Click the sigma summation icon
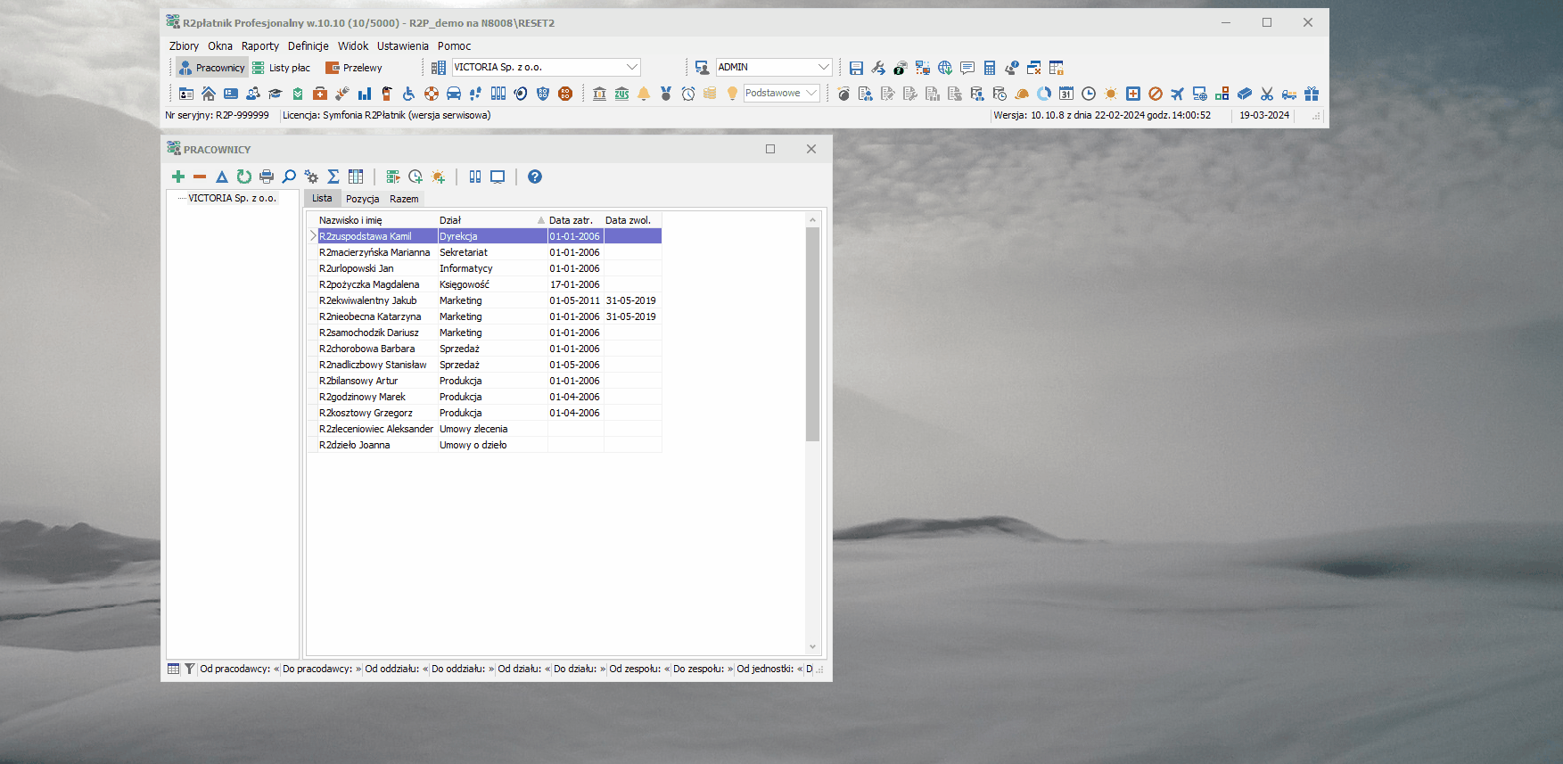The height and width of the screenshot is (764, 1563). pyautogui.click(x=333, y=177)
